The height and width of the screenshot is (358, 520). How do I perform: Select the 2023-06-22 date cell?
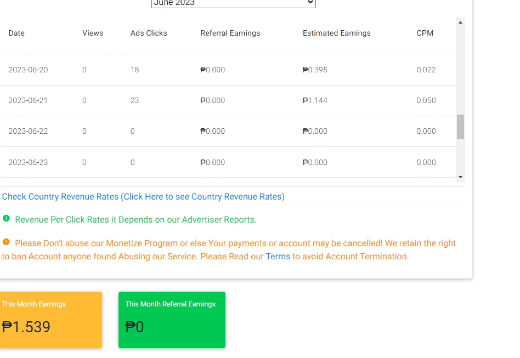(x=28, y=131)
